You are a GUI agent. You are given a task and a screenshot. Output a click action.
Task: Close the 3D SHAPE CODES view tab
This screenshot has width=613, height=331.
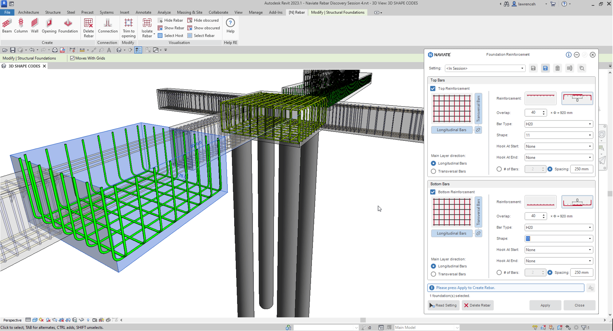tap(44, 66)
